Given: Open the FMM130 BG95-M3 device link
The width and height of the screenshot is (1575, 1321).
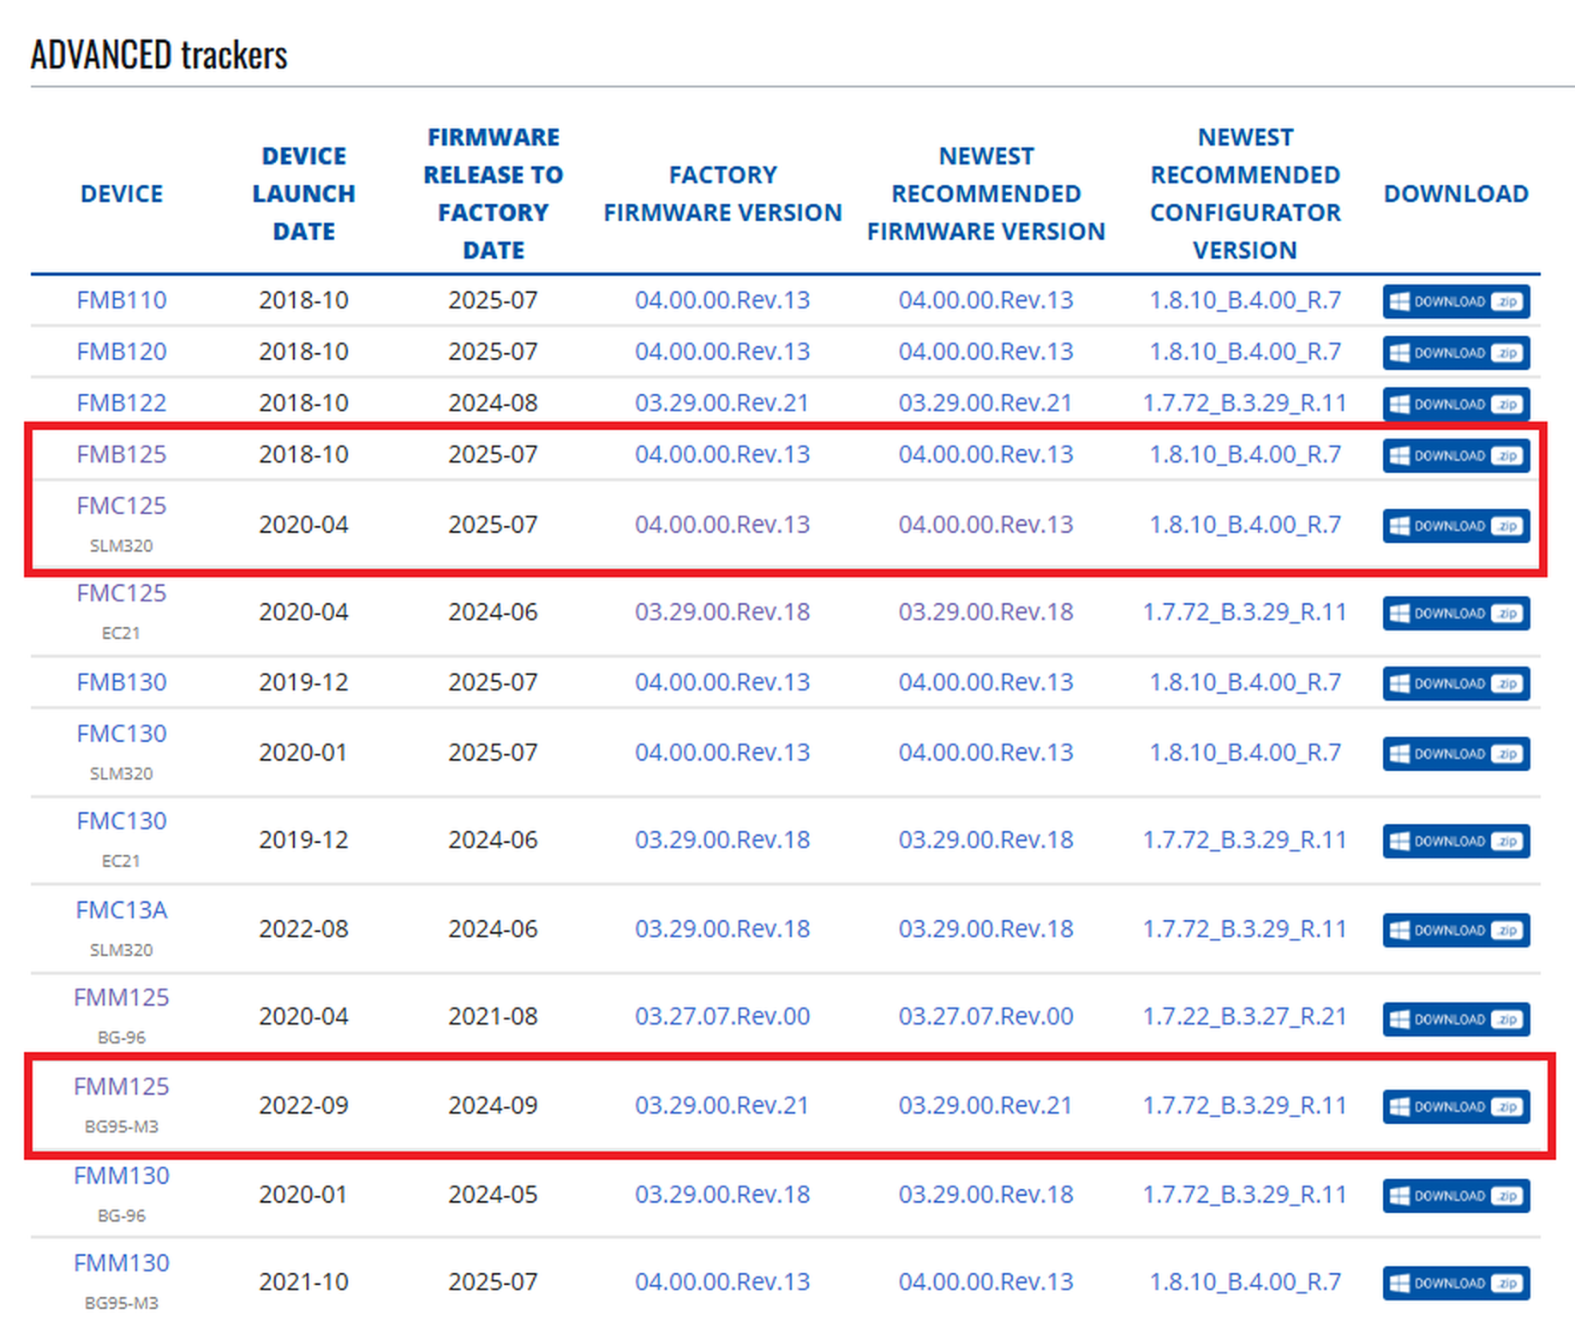Looking at the screenshot, I should 122,1263.
